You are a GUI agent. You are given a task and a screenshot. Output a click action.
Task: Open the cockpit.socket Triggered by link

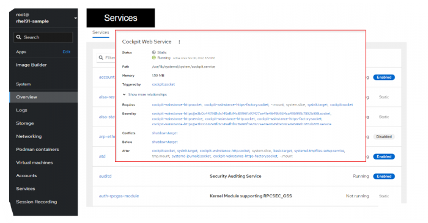[163, 84]
